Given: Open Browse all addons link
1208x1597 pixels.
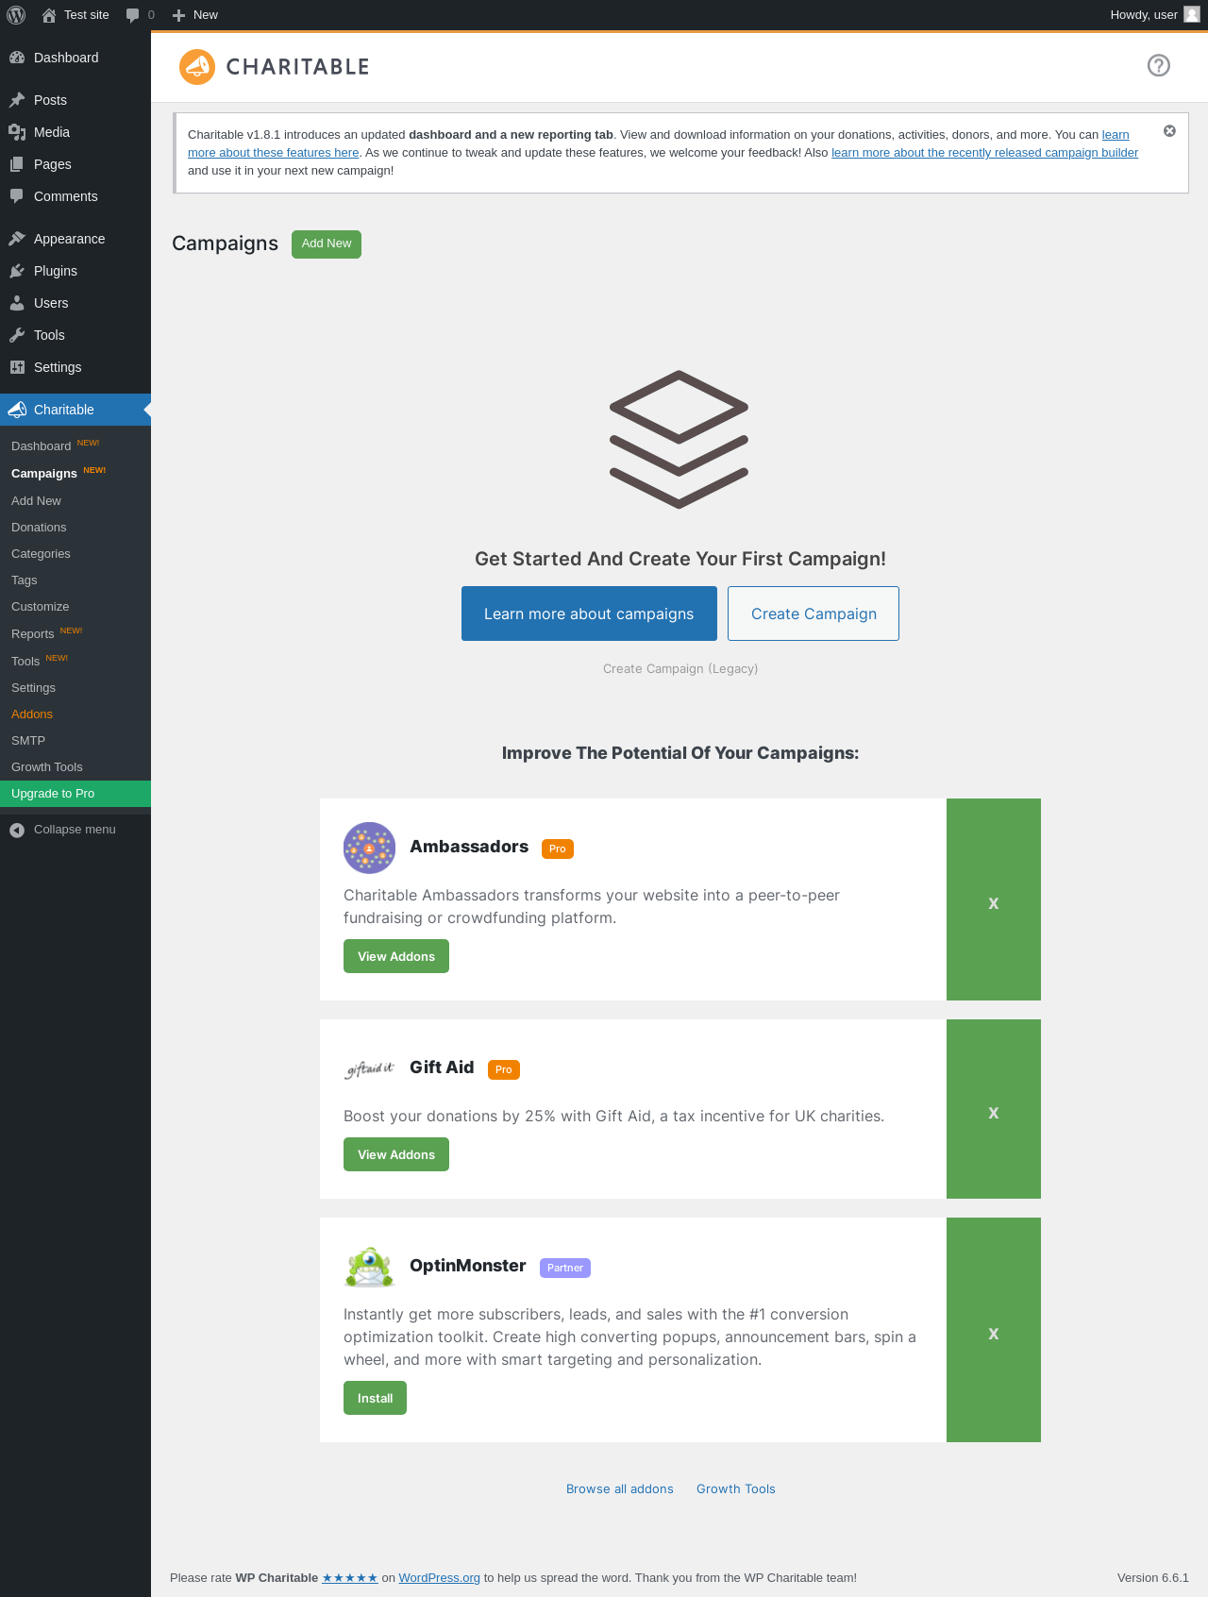Looking at the screenshot, I should 620,1488.
